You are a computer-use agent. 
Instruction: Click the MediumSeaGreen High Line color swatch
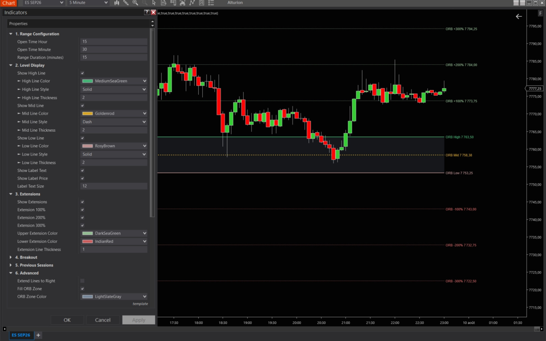click(88, 81)
